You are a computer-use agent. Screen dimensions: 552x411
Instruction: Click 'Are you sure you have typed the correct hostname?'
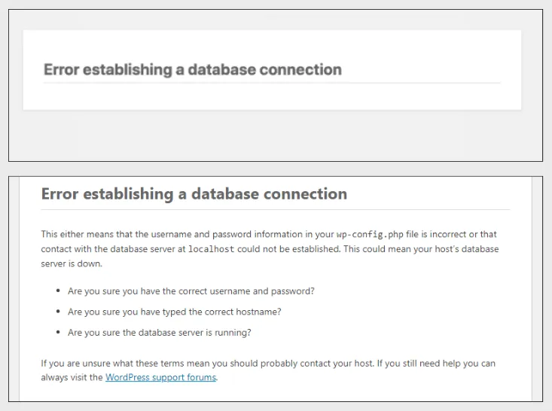click(x=175, y=312)
